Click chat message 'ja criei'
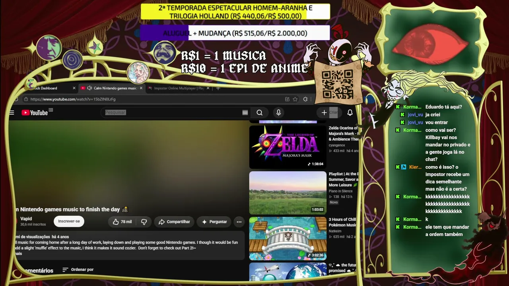This screenshot has width=509, height=286. click(x=433, y=114)
